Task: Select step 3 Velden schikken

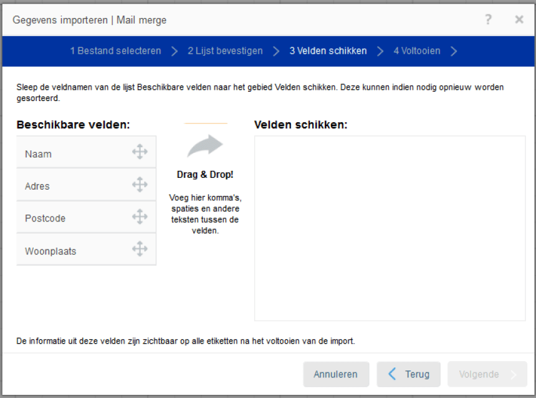Action: (x=328, y=51)
